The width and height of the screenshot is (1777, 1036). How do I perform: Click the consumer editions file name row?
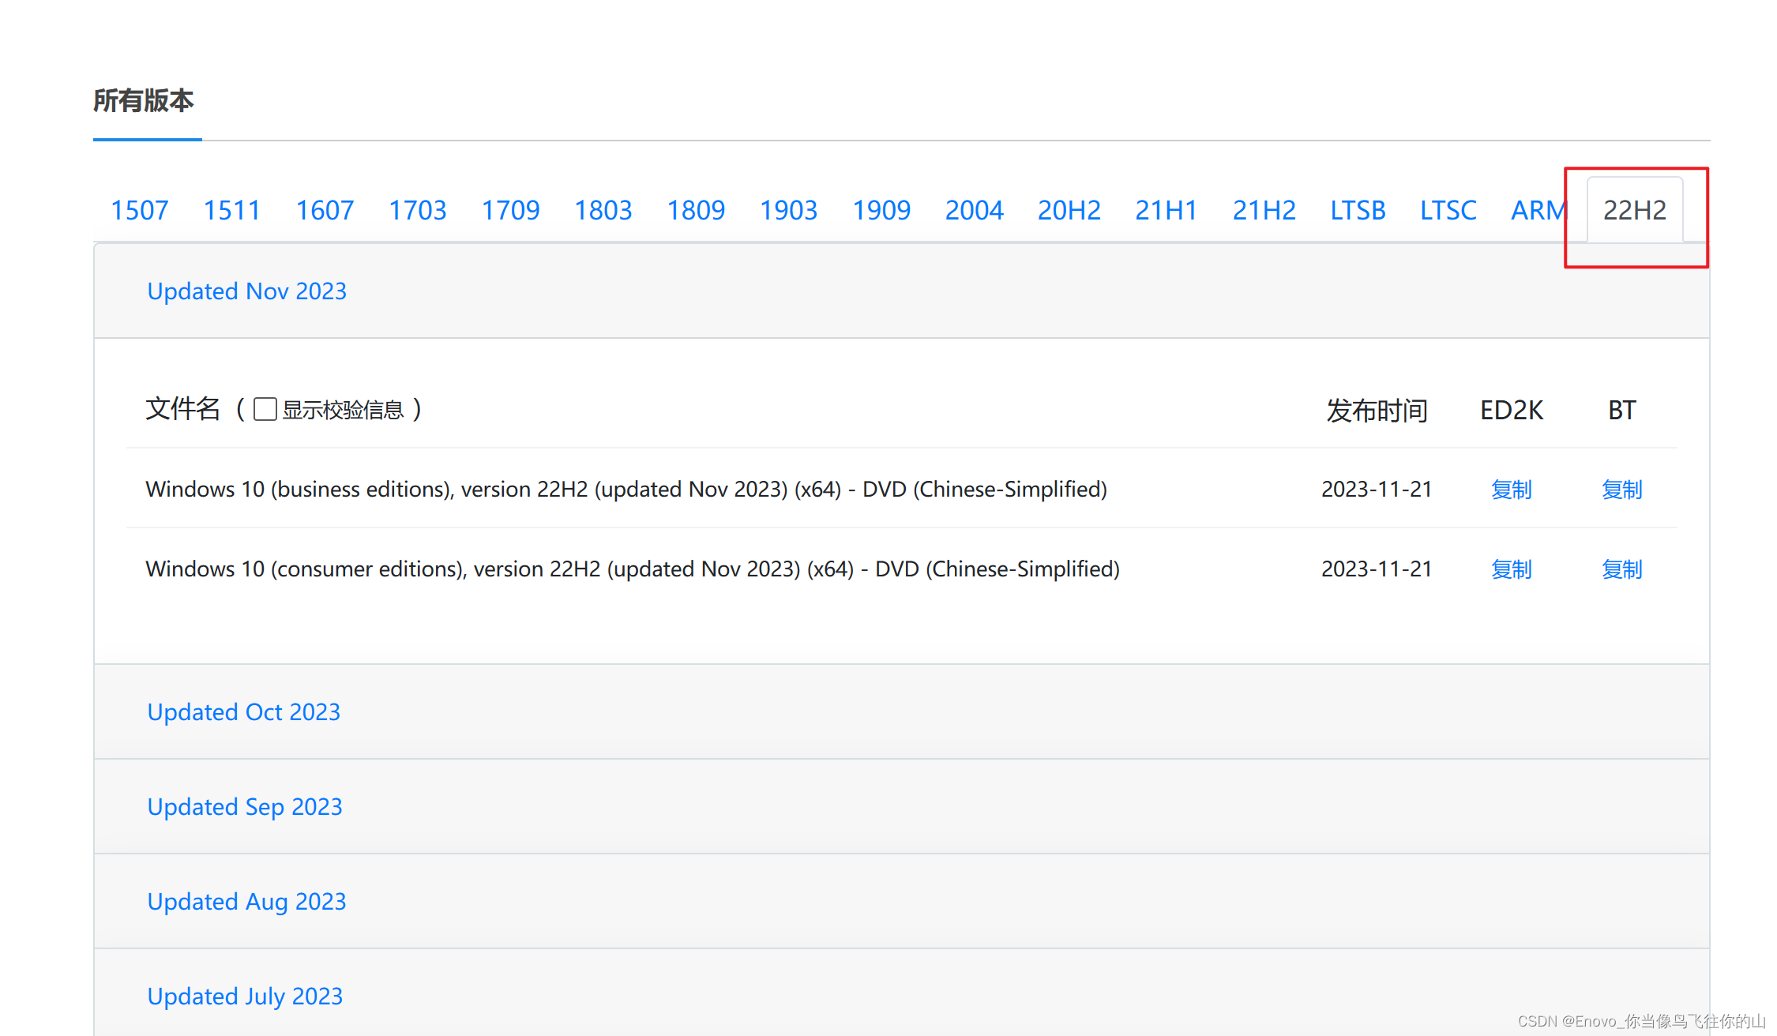pos(632,569)
